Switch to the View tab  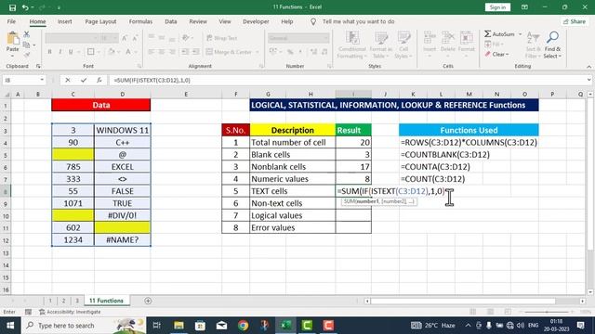tap(225, 21)
